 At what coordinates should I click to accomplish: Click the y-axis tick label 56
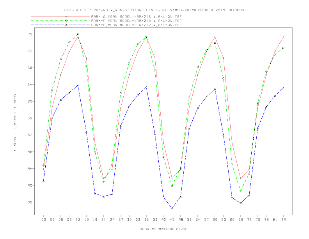[30, 118]
